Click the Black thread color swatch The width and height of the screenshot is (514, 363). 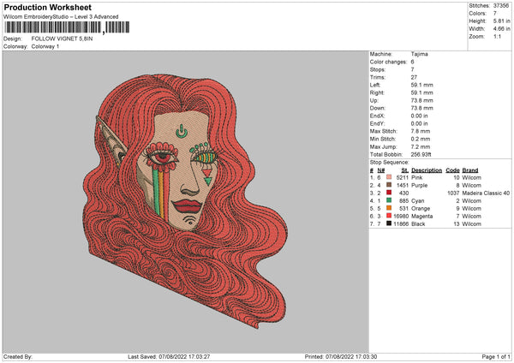coord(389,223)
